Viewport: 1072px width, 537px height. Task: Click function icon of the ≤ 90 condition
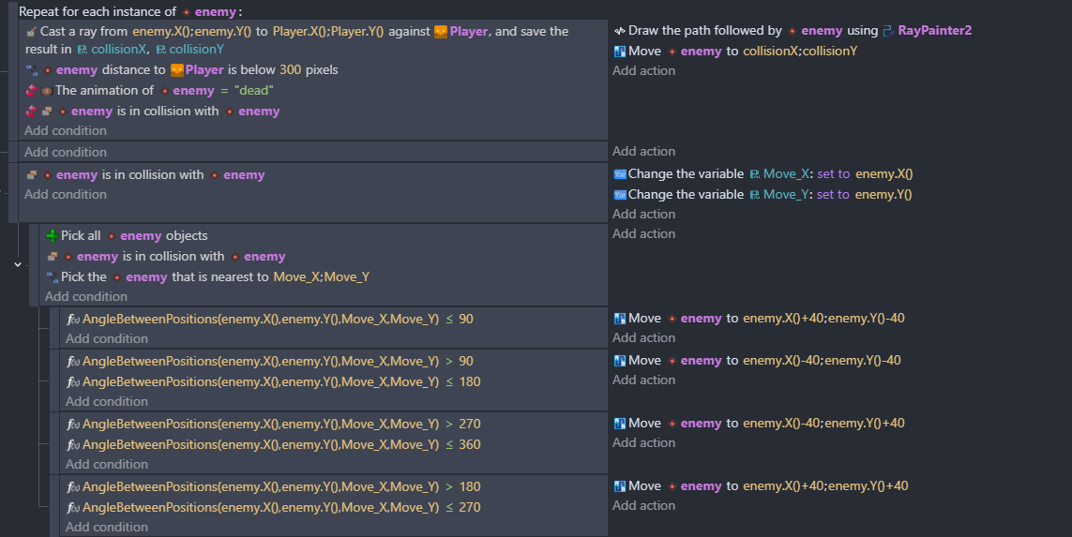coord(73,319)
